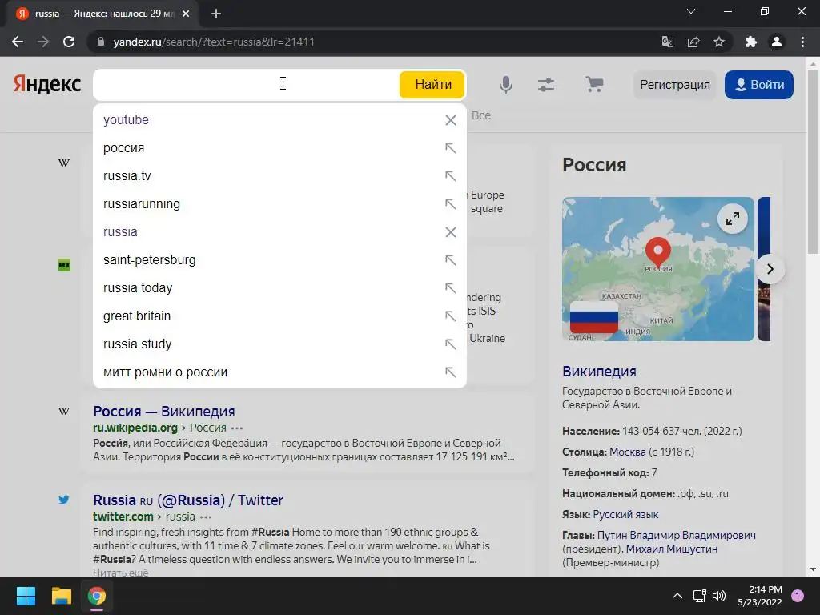820x615 pixels.
Task: Open Windows Start menu
Action: point(26,596)
